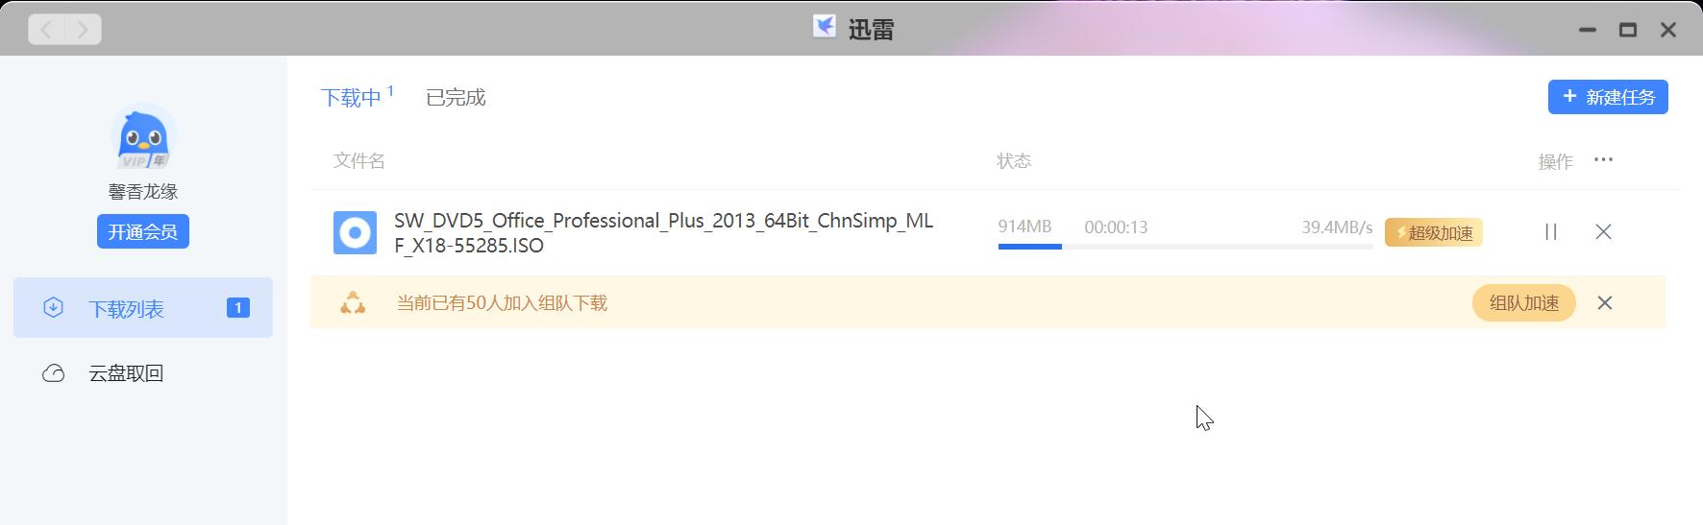Viewport: 1703px width, 525px height.
Task: Dismiss the team download banner
Action: 1605,303
